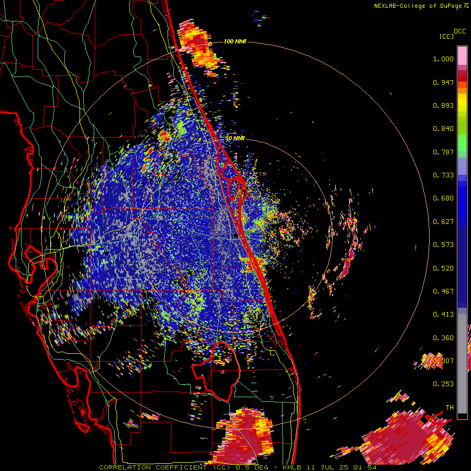Click the TH label near the scale bottom

tap(450, 408)
